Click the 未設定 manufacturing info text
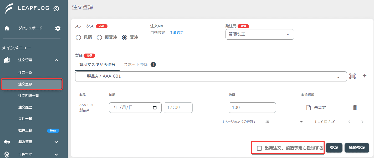 coord(320,108)
